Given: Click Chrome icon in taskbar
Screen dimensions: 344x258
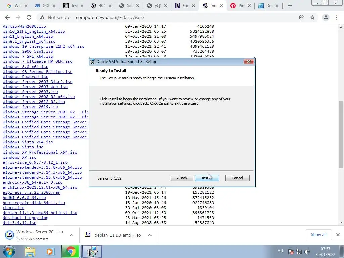Looking at the screenshot, I should click(x=71, y=252).
